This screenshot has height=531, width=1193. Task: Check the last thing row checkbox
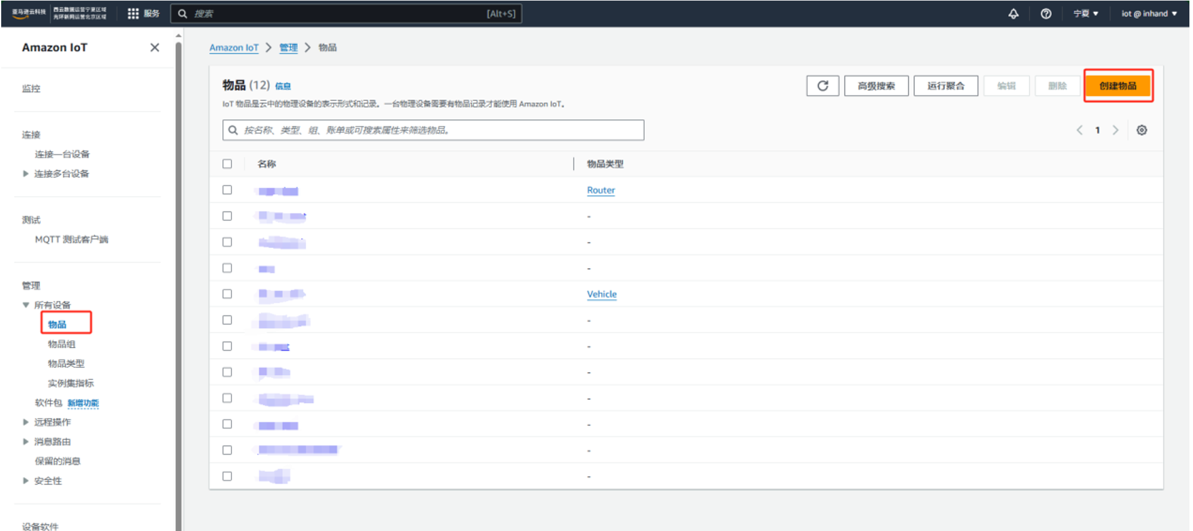point(227,476)
